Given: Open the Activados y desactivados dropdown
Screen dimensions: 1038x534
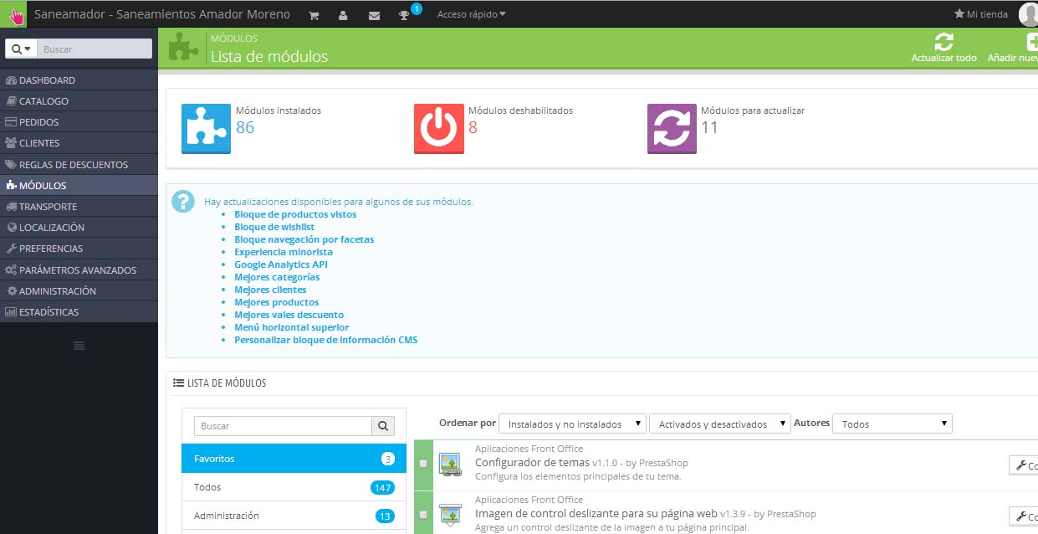Looking at the screenshot, I should point(720,424).
